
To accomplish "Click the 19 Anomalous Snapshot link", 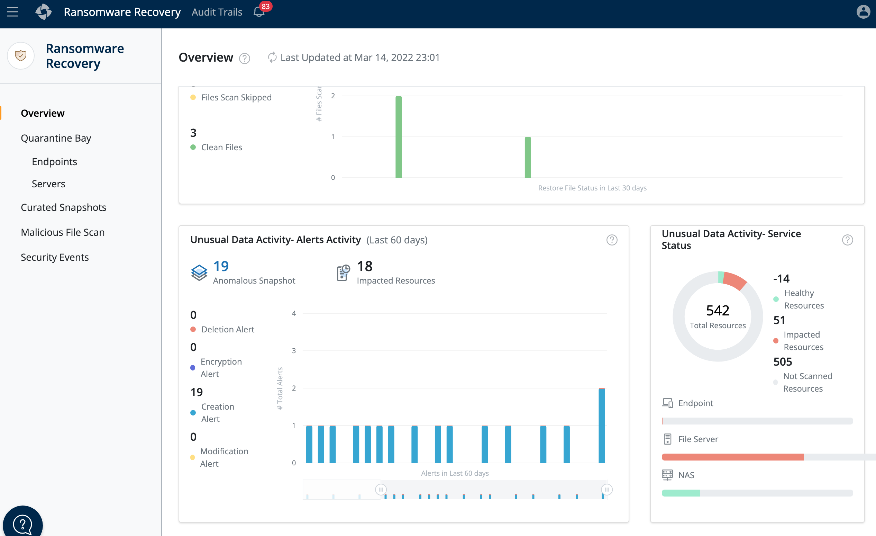I will click(x=221, y=266).
